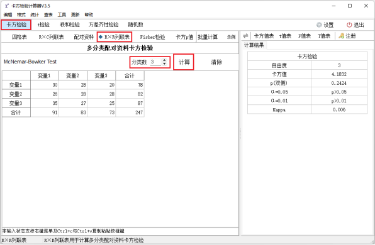Select the grand total cell 247

pos(130,112)
